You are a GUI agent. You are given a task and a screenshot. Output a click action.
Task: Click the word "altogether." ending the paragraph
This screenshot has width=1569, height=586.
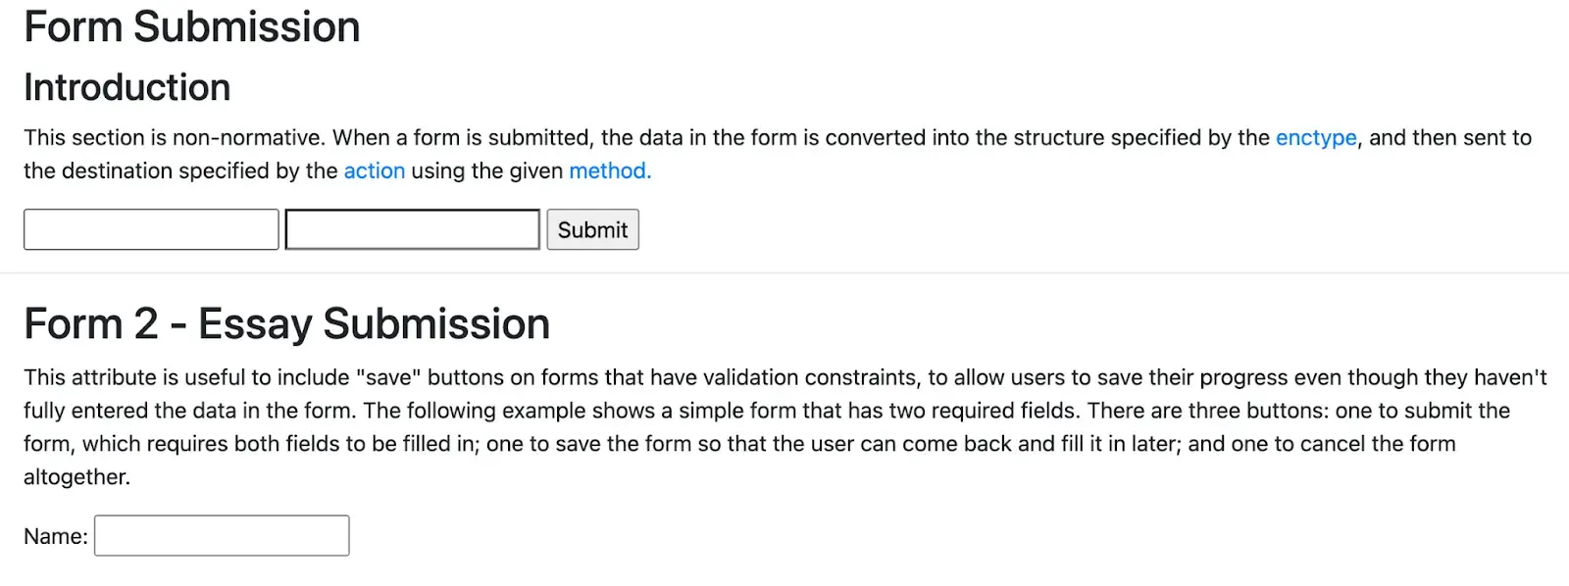coord(76,477)
